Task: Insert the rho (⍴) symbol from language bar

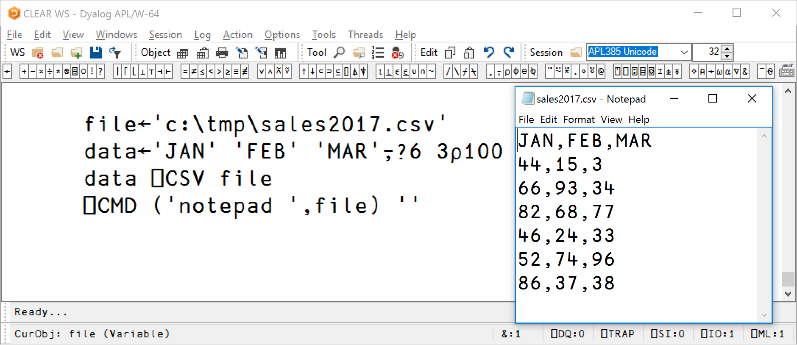Action: pos(507,72)
